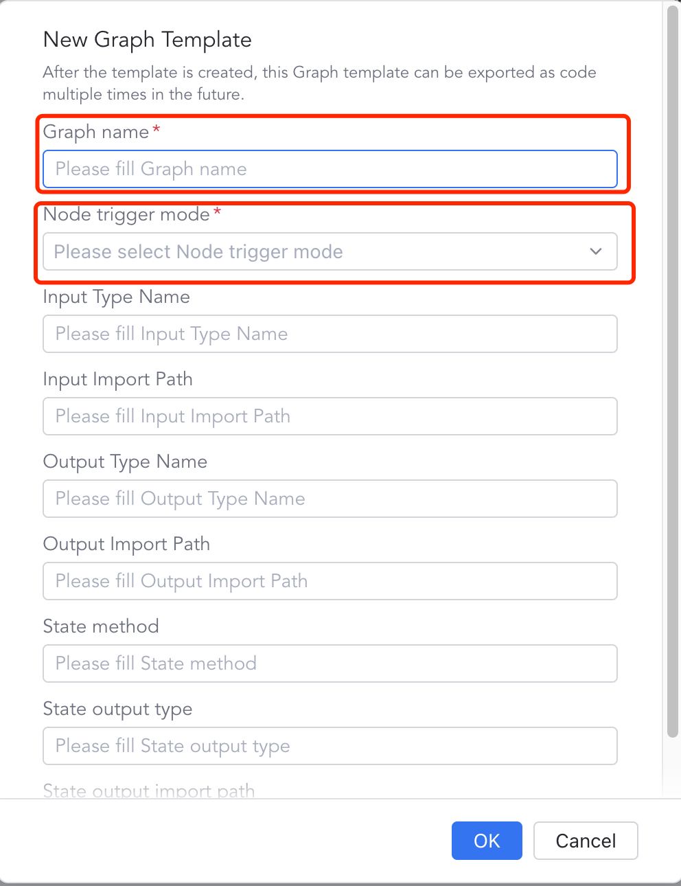Select the Output Type Name field
The width and height of the screenshot is (681, 886).
pos(330,499)
